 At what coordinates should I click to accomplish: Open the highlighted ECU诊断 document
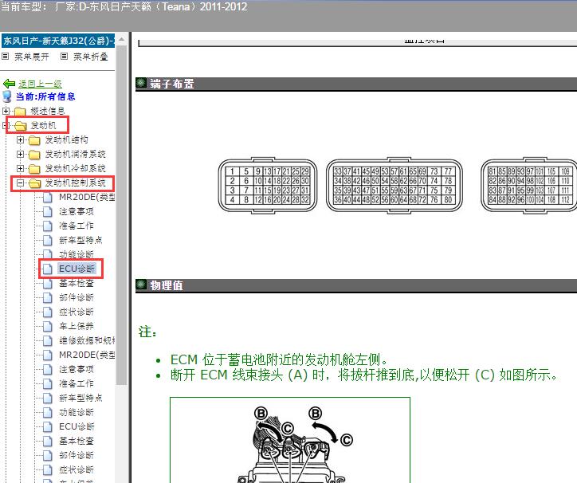77,269
